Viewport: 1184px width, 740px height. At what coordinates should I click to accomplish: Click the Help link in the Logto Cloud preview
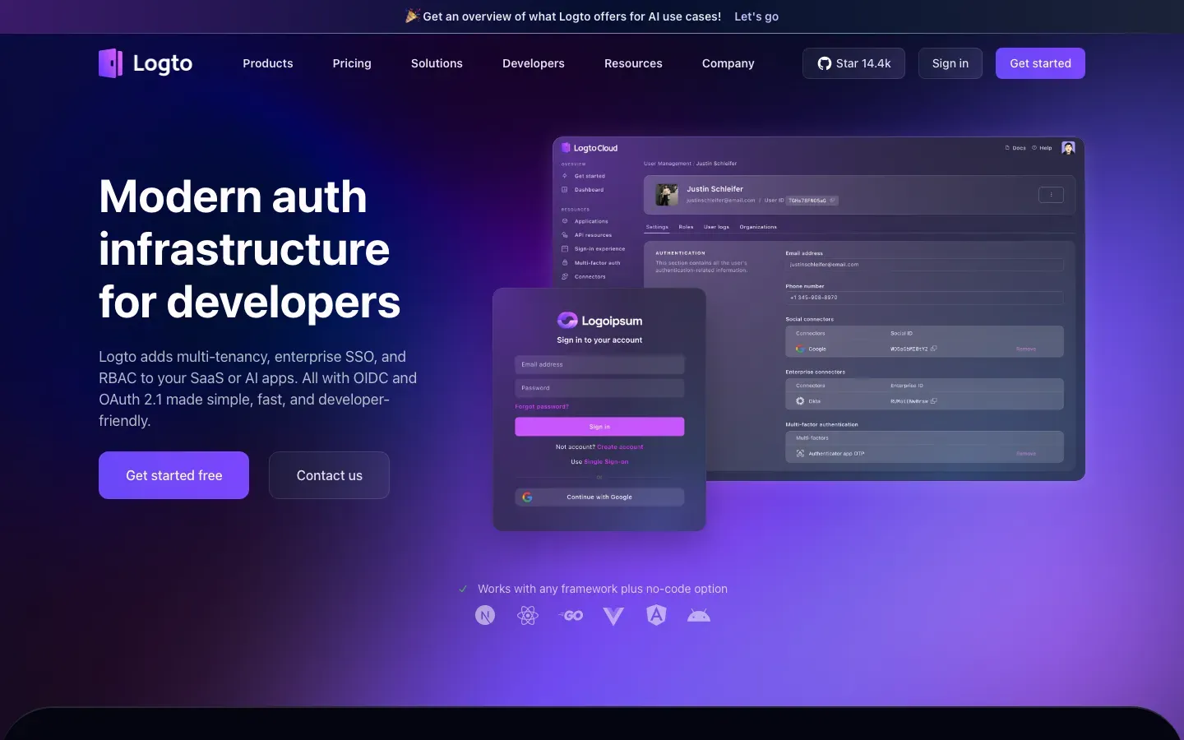[1042, 148]
